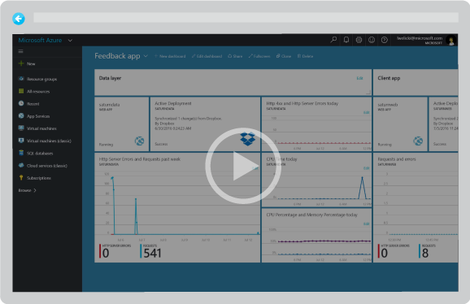The height and width of the screenshot is (304, 470).
Task: Open the user account avatar
Action: click(450, 40)
